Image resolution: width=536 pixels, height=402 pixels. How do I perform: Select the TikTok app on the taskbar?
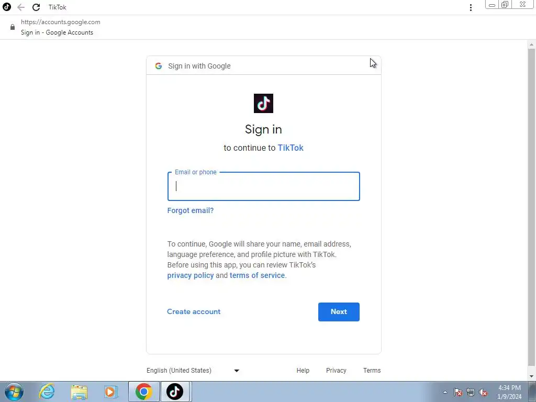click(x=175, y=392)
